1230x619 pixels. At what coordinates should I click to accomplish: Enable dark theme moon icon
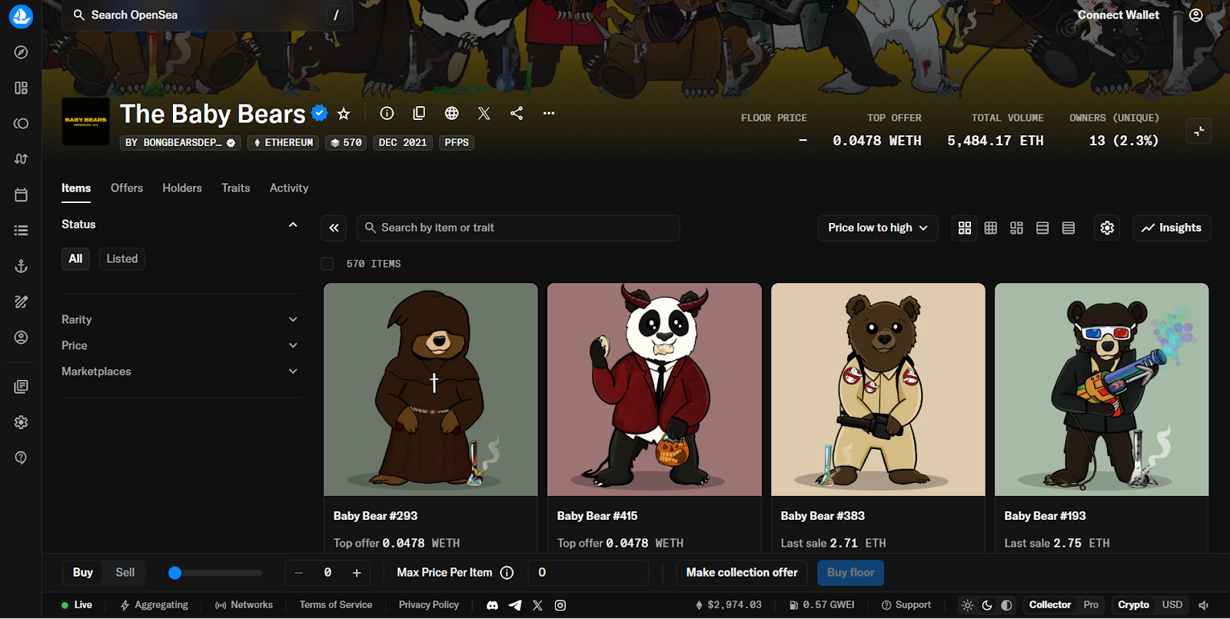click(987, 605)
